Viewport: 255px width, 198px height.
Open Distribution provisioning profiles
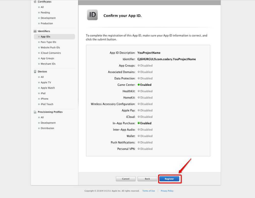pos(47,128)
